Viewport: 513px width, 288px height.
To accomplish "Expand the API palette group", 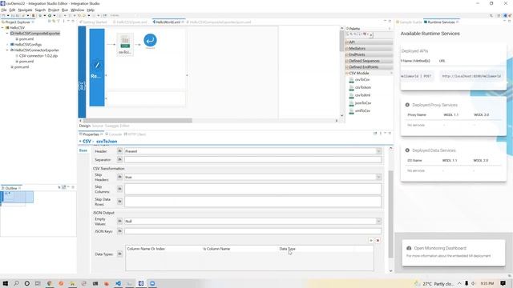I will click(x=369, y=42).
